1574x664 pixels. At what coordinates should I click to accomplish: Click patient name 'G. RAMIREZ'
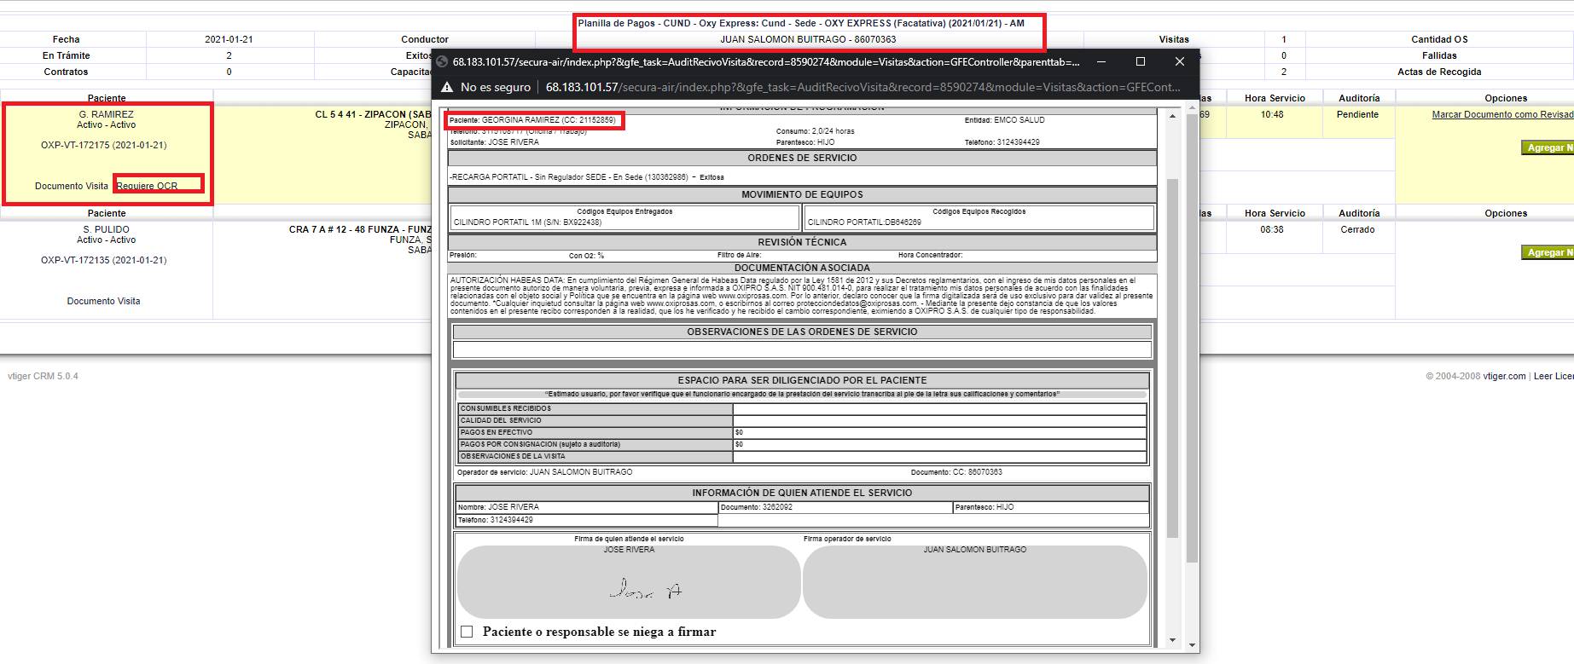(x=107, y=114)
